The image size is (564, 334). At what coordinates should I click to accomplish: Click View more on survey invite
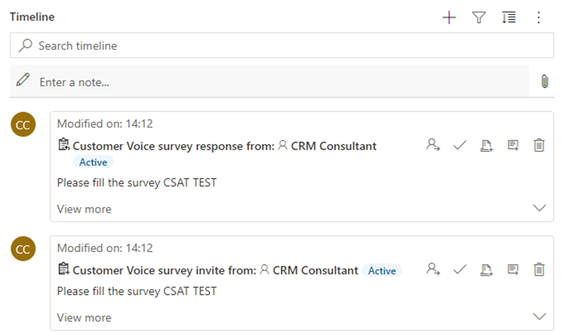click(x=84, y=318)
